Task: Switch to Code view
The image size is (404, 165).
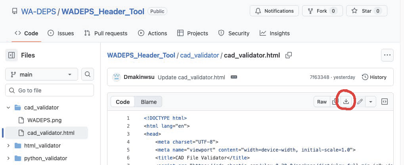Action: coord(123,102)
